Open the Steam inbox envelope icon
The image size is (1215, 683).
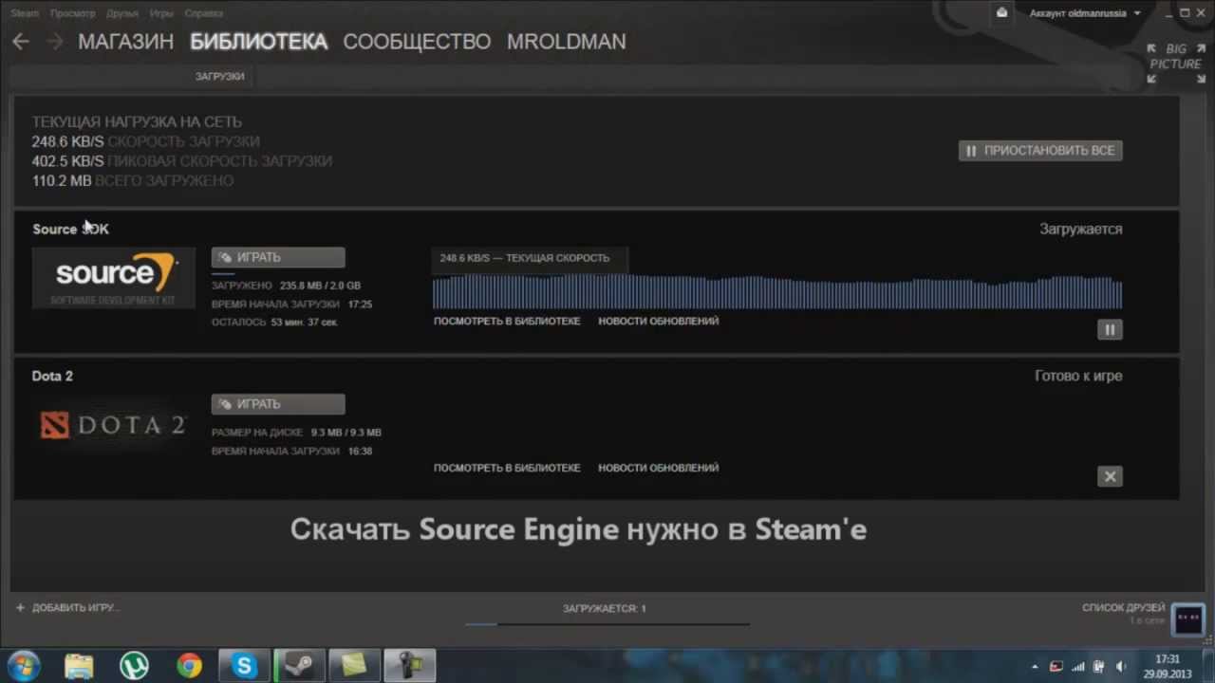(1002, 13)
